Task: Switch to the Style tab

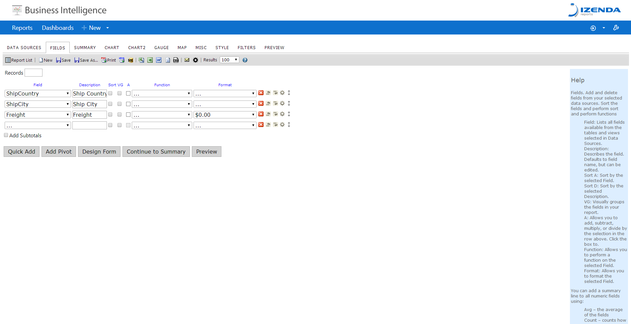Action: (222, 48)
